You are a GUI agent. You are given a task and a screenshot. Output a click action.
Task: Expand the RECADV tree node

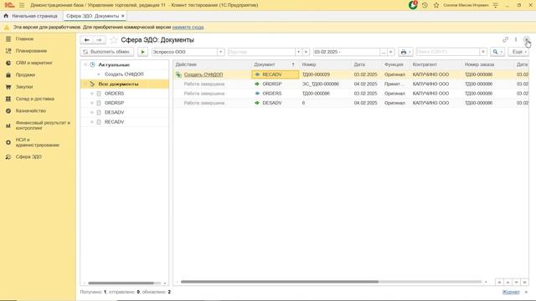click(91, 122)
